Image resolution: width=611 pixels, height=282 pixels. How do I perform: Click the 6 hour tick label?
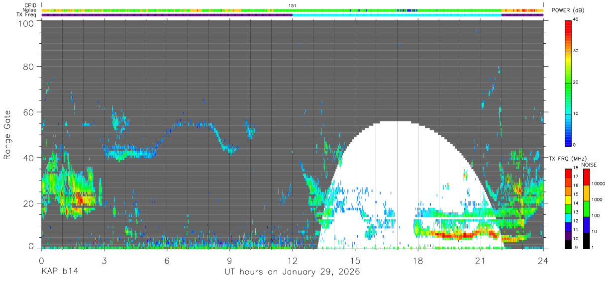(167, 260)
